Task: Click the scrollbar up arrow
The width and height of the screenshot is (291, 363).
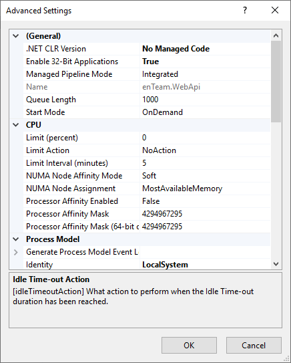Action: click(276, 35)
